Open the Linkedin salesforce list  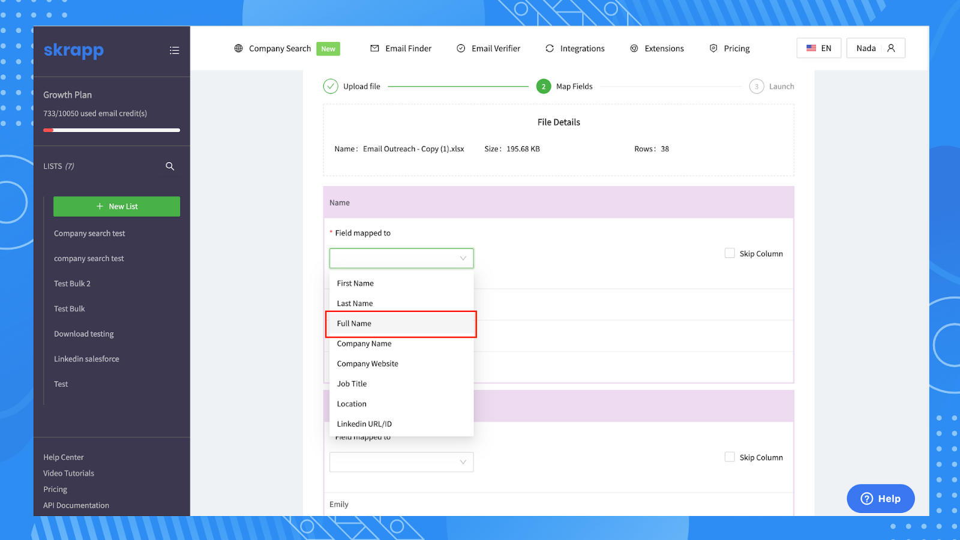[86, 359]
